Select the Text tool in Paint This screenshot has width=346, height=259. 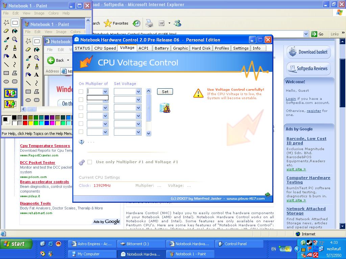(15, 56)
